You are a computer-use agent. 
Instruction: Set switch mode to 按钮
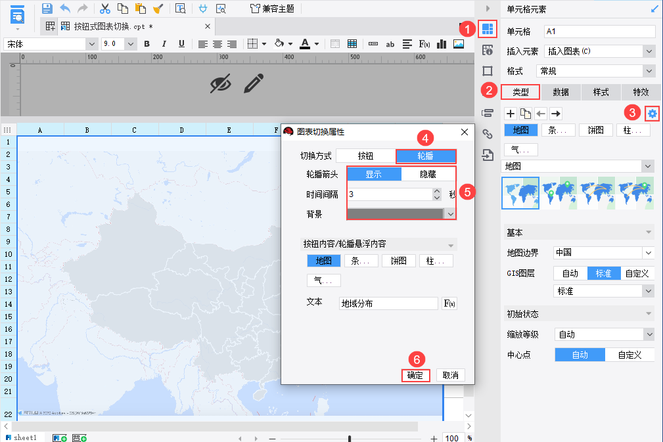tap(366, 156)
